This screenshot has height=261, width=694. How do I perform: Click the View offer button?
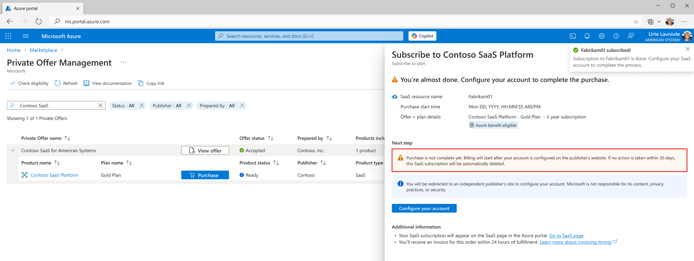[x=205, y=150]
